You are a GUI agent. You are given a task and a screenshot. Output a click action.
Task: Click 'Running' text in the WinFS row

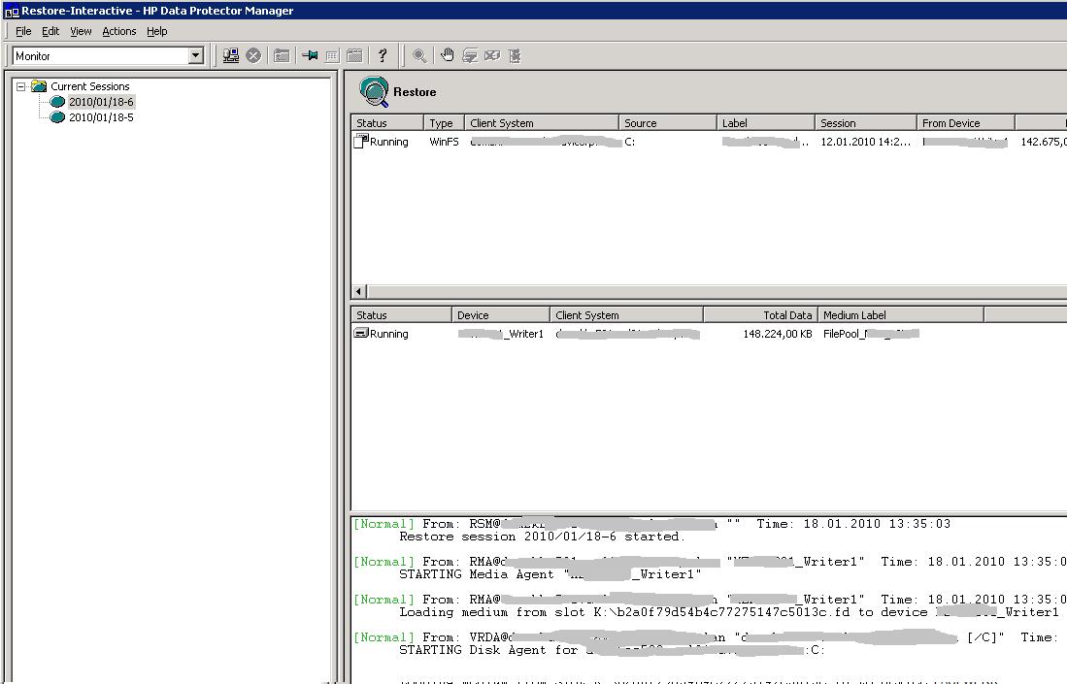click(388, 142)
